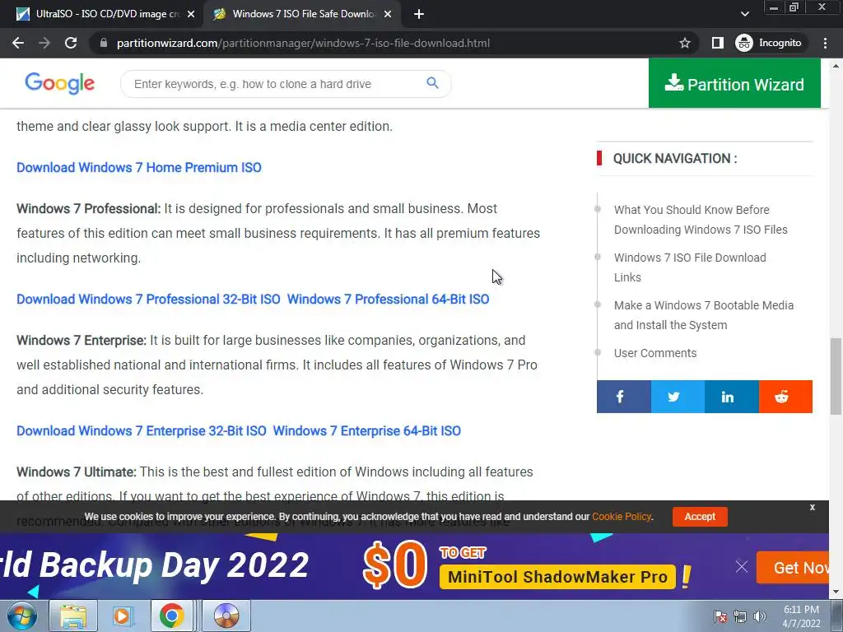
Task: Share the page on Reddit
Action: (785, 397)
